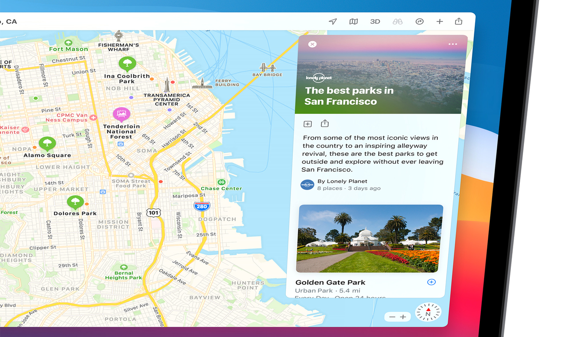
Task: Click the current location arrow icon
Action: coord(333,22)
